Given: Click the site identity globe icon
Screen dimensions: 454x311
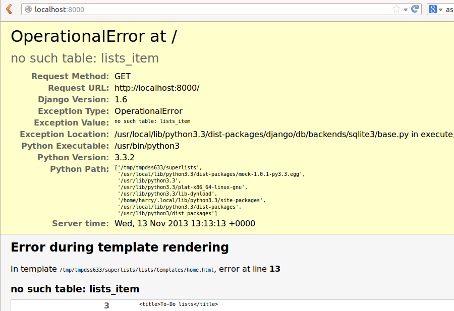Looking at the screenshot, I should tap(29, 9).
